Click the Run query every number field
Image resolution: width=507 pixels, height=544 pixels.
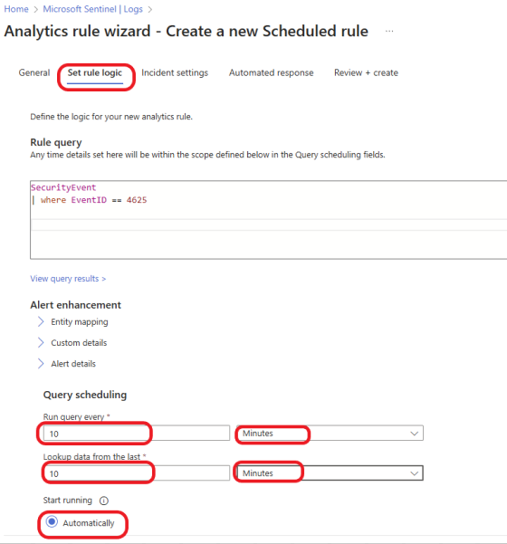[137, 434]
